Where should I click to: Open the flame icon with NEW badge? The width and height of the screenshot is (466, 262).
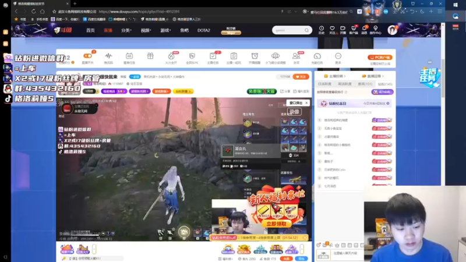pyautogui.click(x=171, y=56)
